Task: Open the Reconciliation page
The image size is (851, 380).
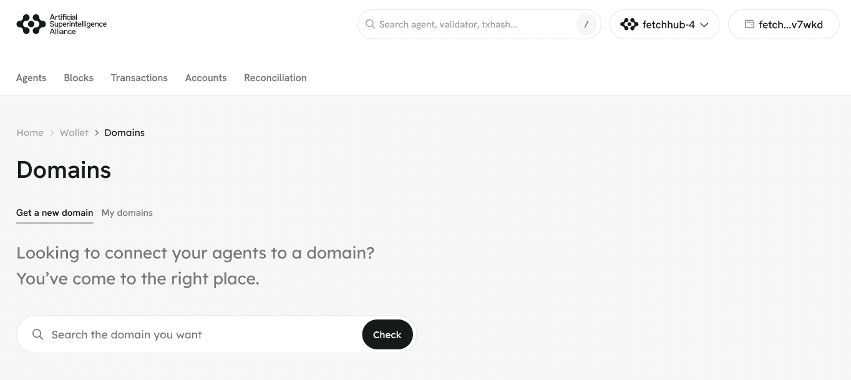Action: click(x=275, y=78)
